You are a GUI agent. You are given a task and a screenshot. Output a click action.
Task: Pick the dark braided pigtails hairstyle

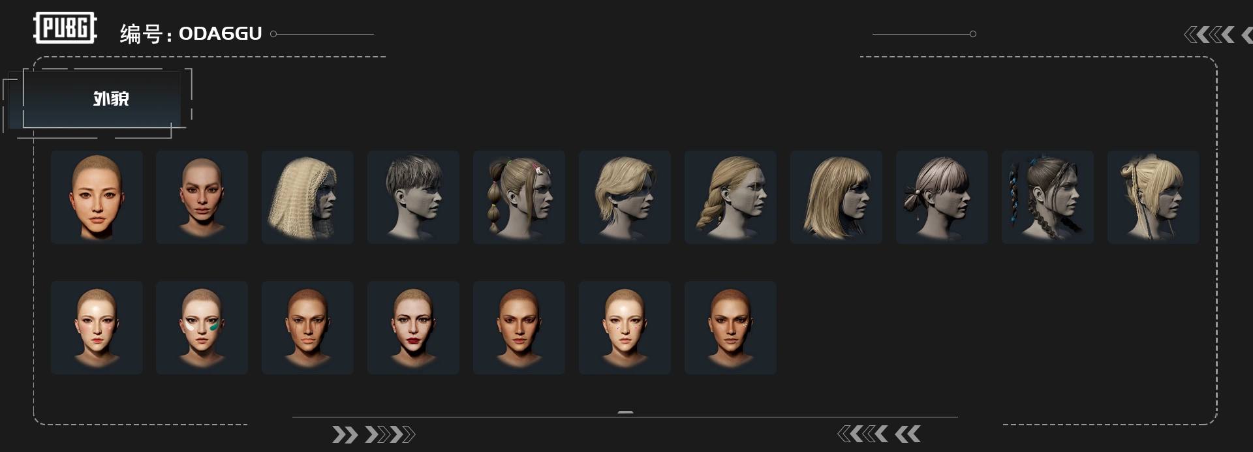coord(1047,197)
